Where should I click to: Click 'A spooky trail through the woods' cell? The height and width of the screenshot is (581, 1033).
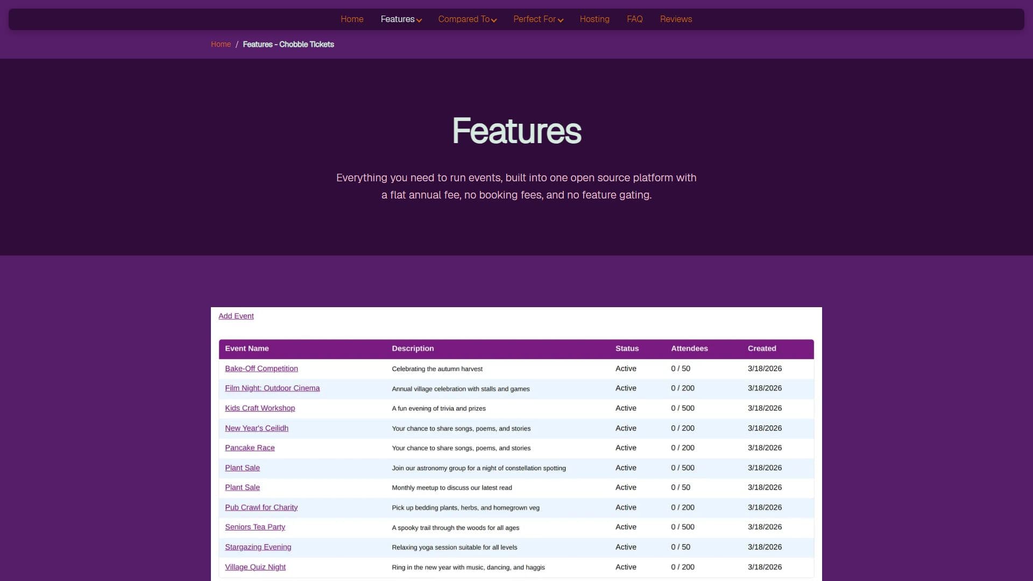click(x=455, y=528)
